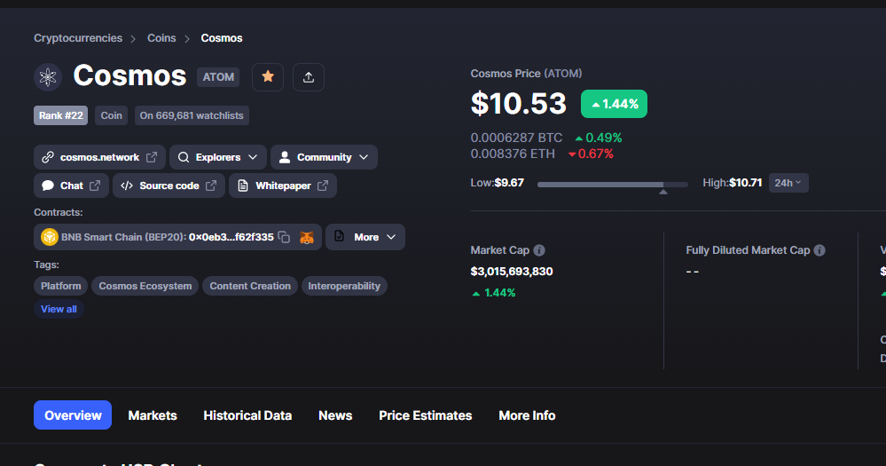Open the Whitepaper link
Image resolution: width=886 pixels, height=466 pixels.
[x=283, y=186]
